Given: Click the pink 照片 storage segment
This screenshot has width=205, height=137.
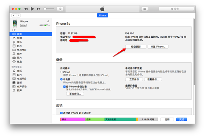Looking at the screenshot, I should point(73,120).
